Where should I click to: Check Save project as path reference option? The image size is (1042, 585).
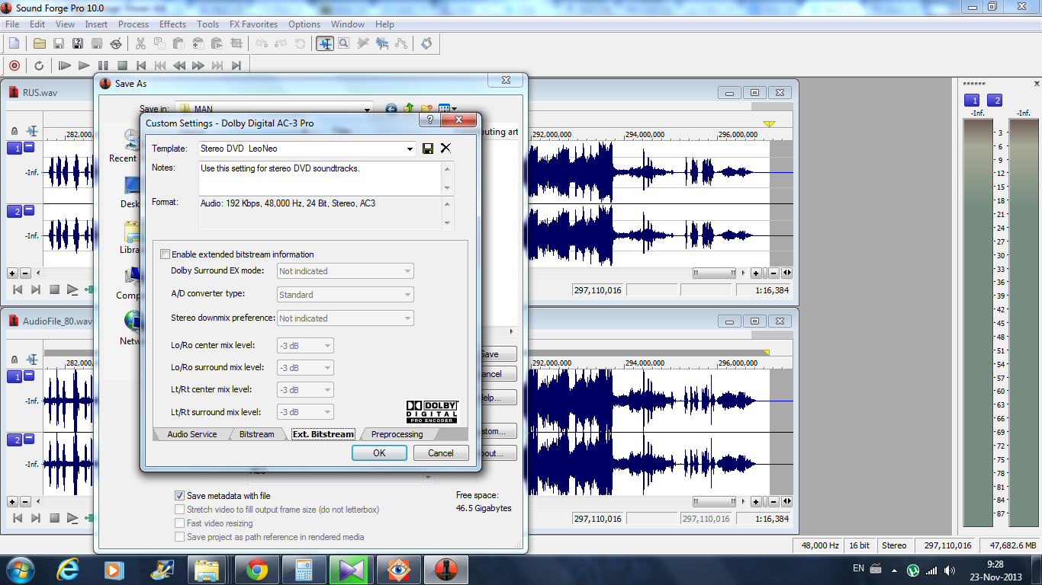click(180, 537)
